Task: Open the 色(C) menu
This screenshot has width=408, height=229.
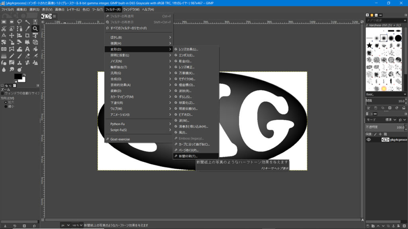Action: [x=86, y=10]
